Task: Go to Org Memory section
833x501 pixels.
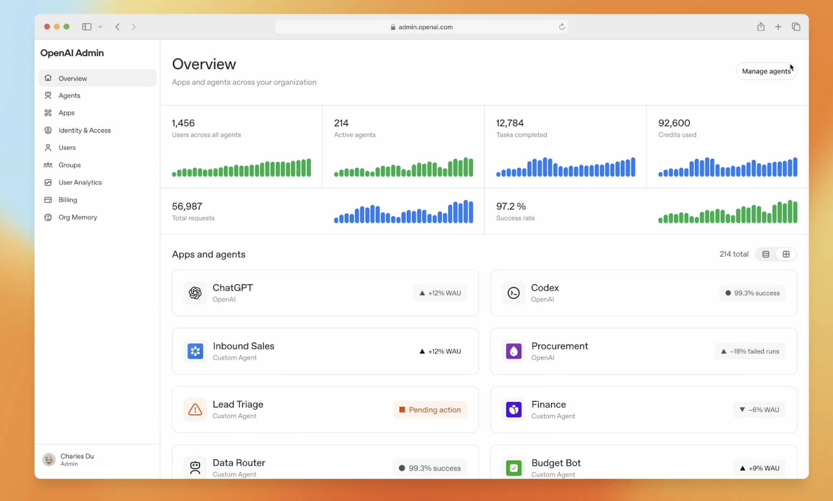Action: click(x=78, y=217)
